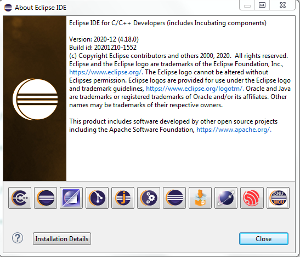Click the large Eclipse logo image

point(35,99)
